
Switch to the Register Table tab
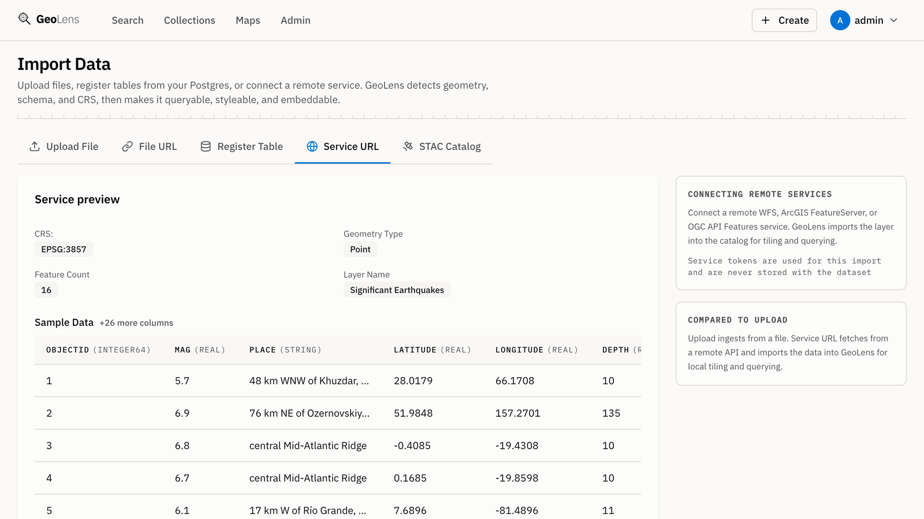tap(241, 146)
